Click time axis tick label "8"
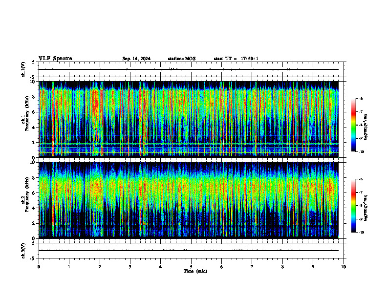Image resolution: width=387 pixels, height=299 pixels. click(282, 267)
